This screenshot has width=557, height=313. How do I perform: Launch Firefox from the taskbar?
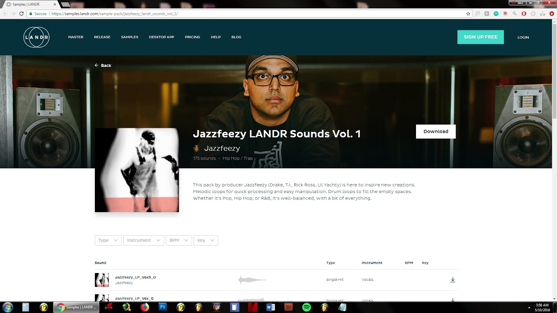[144, 307]
